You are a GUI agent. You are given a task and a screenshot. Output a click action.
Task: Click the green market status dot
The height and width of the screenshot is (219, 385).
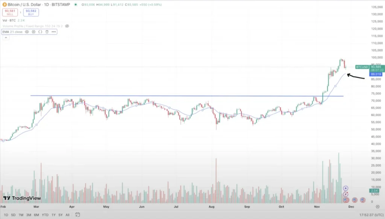[76, 5]
